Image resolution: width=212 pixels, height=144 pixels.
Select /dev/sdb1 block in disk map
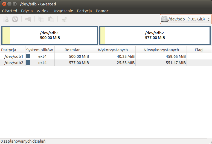pos(50,35)
